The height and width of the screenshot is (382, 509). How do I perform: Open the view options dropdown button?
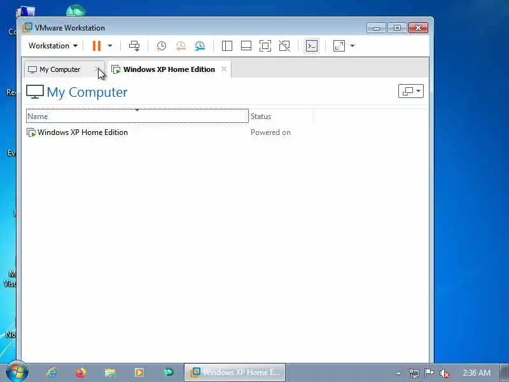[410, 91]
